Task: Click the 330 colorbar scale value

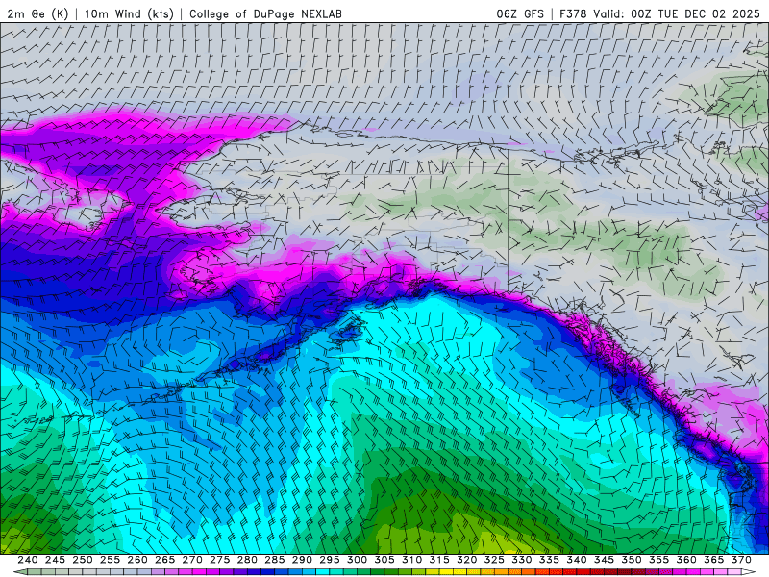Action: coord(522,560)
